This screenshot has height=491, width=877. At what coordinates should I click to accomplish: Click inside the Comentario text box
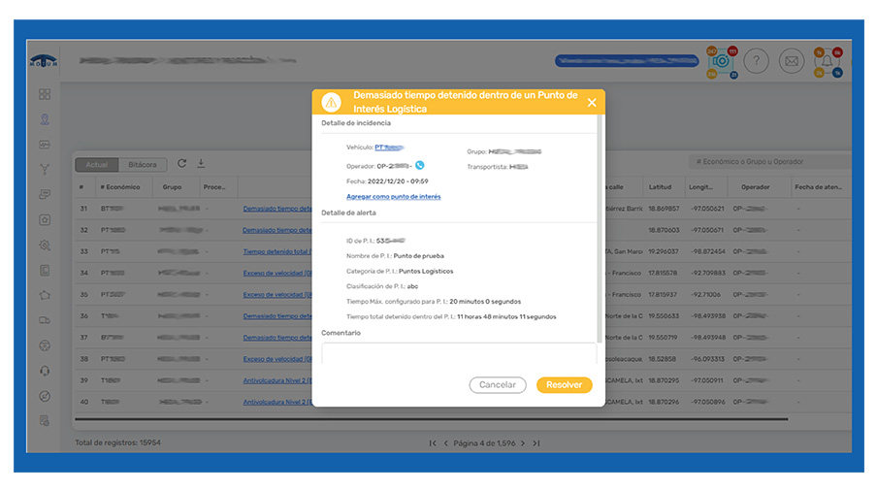459,353
